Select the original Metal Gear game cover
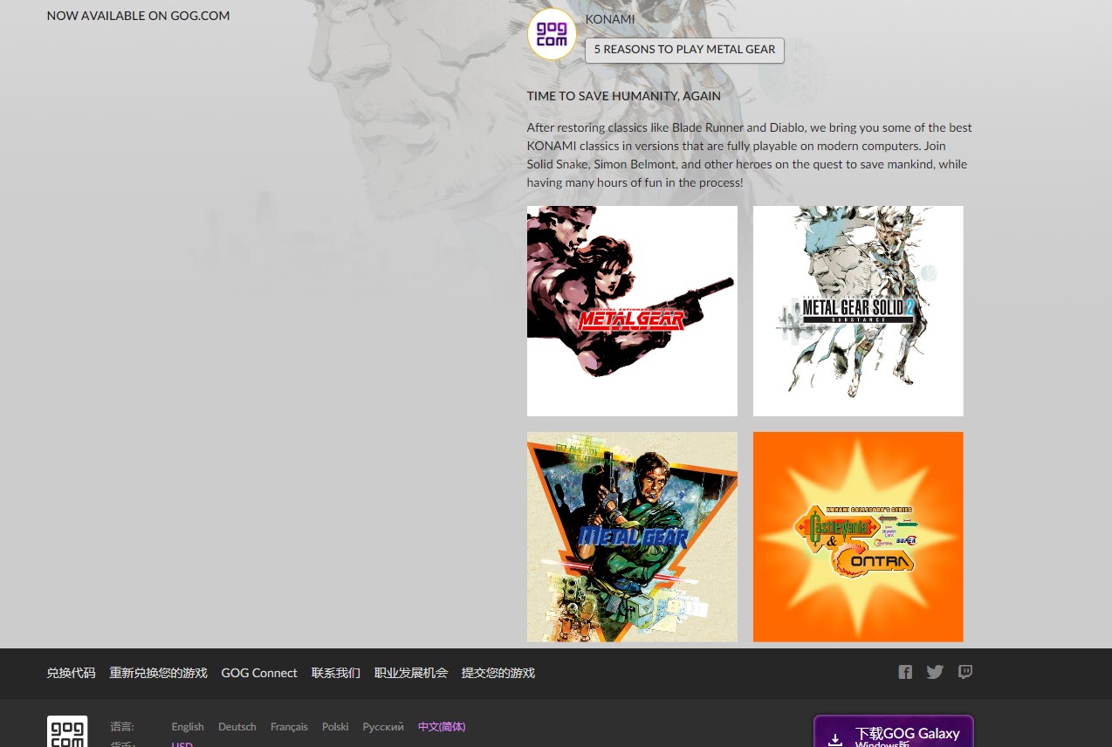Viewport: 1112px width, 747px height. (x=632, y=537)
